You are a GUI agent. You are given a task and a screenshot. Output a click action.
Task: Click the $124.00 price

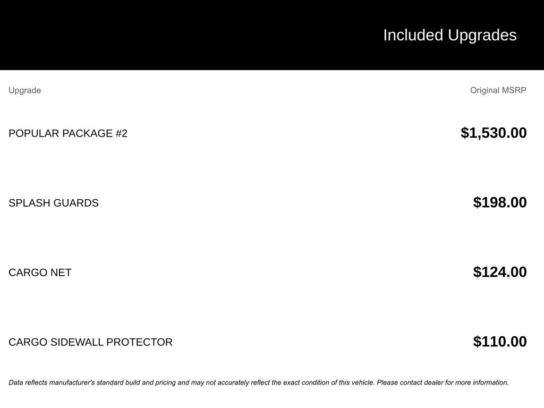tap(500, 272)
